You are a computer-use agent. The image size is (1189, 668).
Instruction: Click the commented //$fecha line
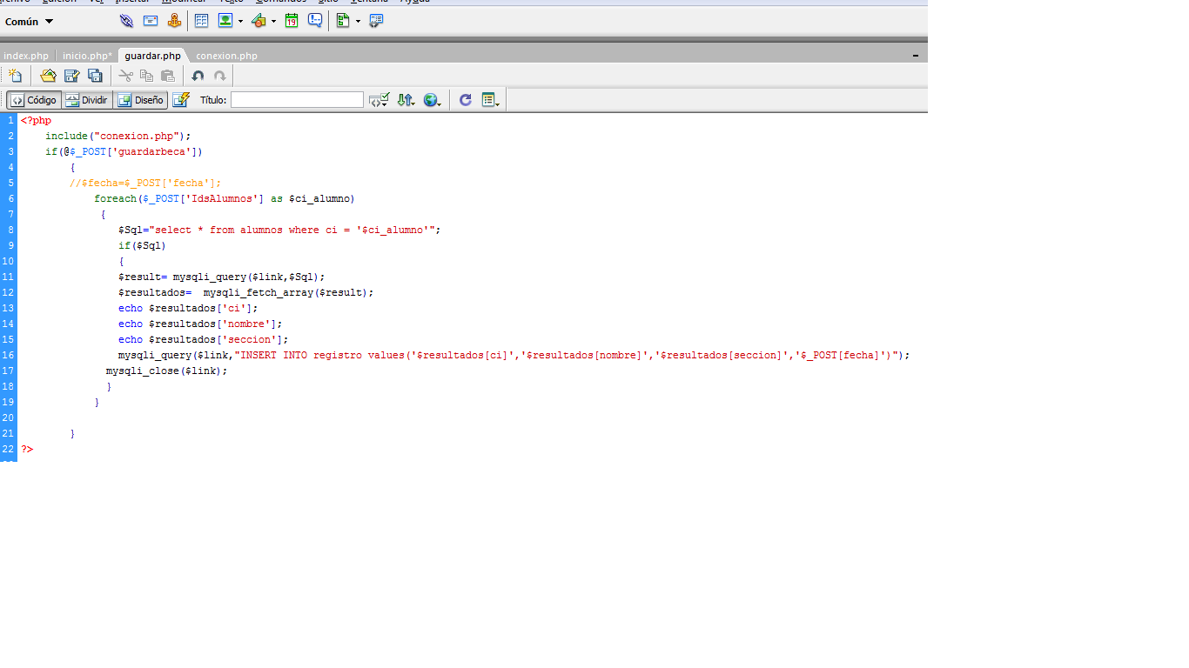(x=145, y=183)
